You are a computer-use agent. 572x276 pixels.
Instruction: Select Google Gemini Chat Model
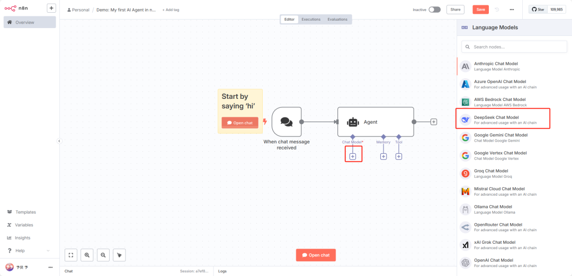pos(514,137)
